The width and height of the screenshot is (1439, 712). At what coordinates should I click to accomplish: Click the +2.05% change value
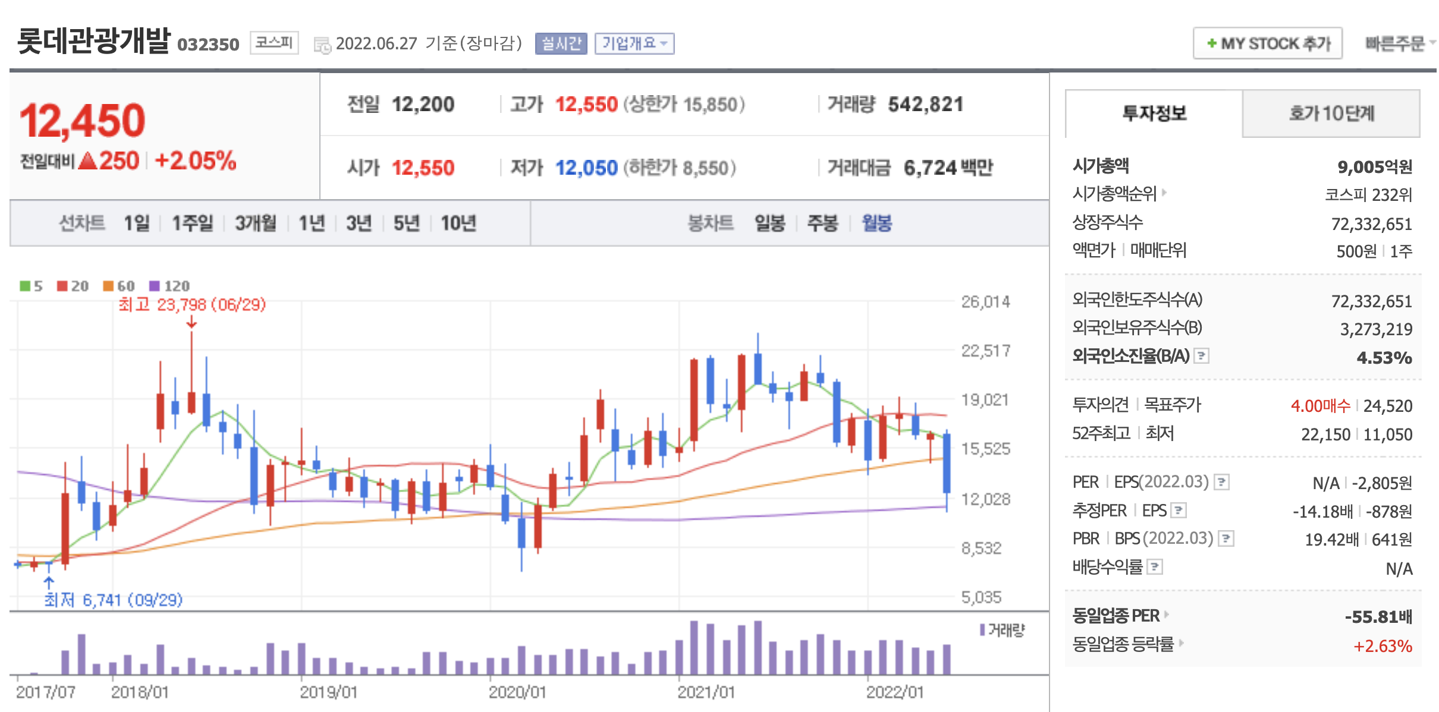195,160
